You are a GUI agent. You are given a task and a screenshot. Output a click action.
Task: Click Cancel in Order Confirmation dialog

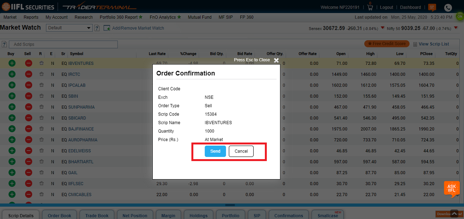241,151
